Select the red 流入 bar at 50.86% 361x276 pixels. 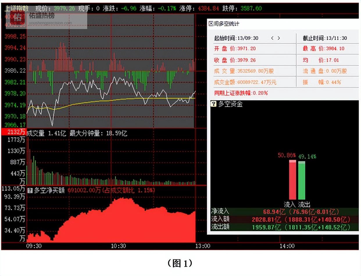tap(292, 180)
